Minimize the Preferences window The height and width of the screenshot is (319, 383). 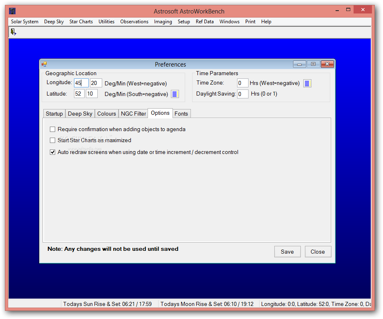click(300, 64)
